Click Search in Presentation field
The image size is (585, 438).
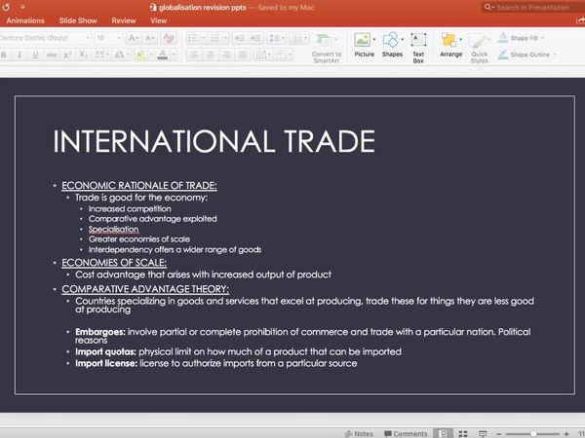pos(533,7)
